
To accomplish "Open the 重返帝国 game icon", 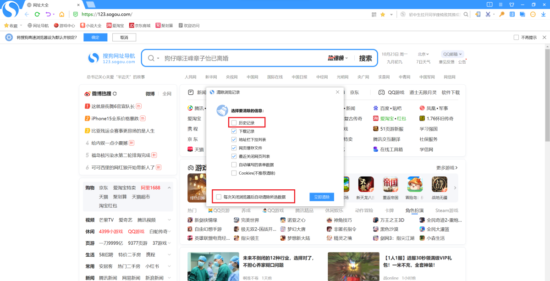I will [x=390, y=184].
